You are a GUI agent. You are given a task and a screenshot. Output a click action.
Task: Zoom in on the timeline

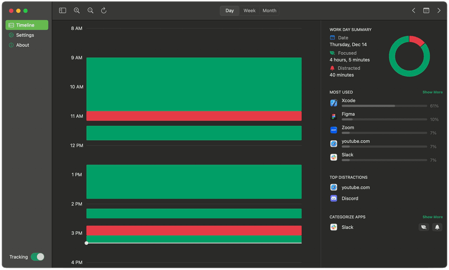pyautogui.click(x=77, y=10)
